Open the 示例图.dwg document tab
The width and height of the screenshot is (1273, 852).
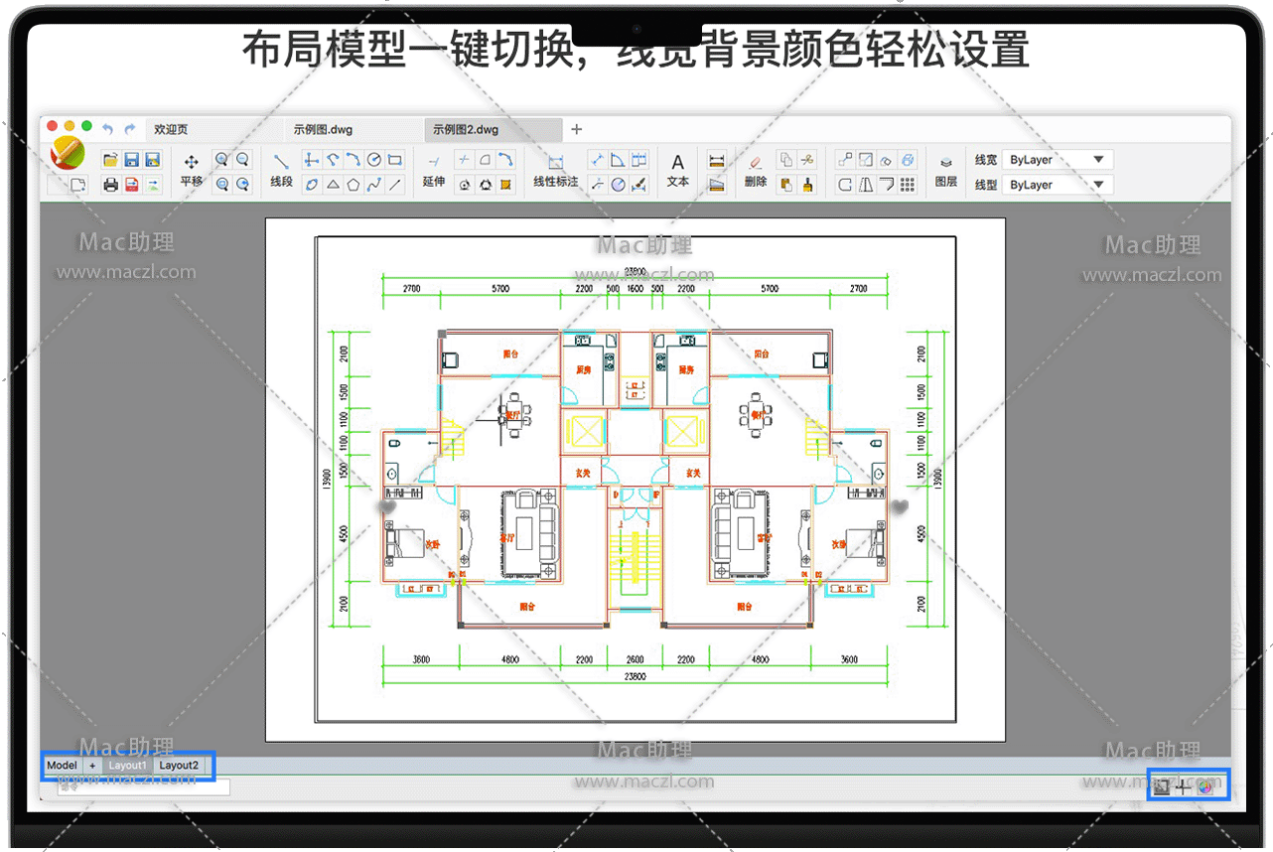coord(323,130)
